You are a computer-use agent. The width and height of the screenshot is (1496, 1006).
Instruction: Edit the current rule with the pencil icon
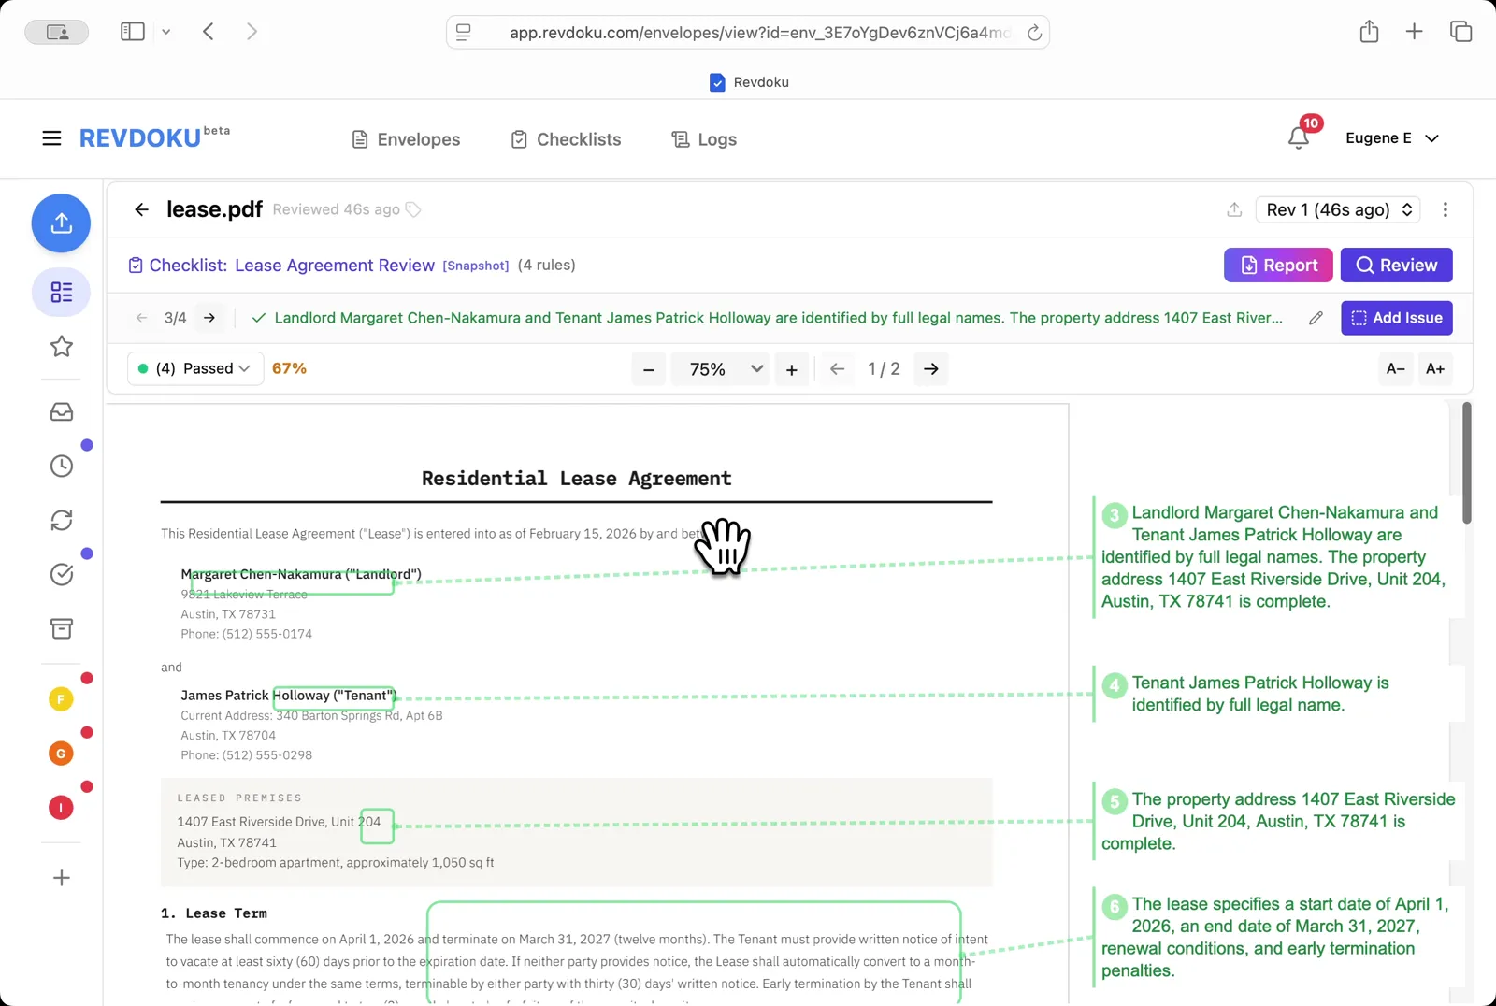click(x=1316, y=318)
